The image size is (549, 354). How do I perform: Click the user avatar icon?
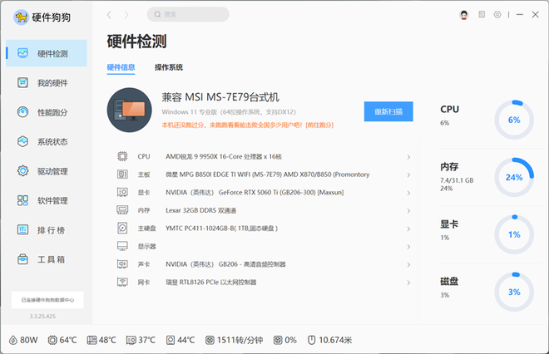[x=464, y=15]
